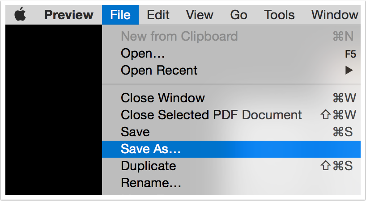
Task: Select Duplicate from the File menu
Action: [x=149, y=166]
